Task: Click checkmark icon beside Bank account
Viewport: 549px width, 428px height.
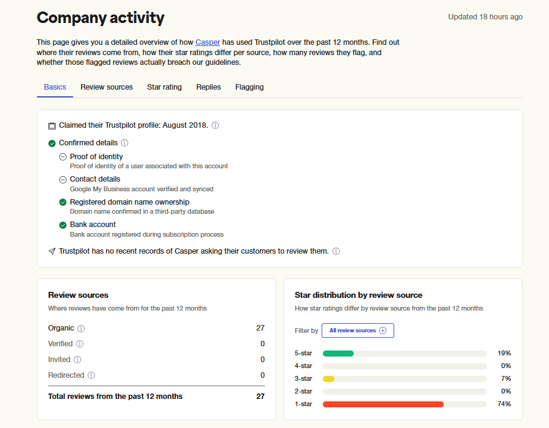Action: tap(63, 225)
